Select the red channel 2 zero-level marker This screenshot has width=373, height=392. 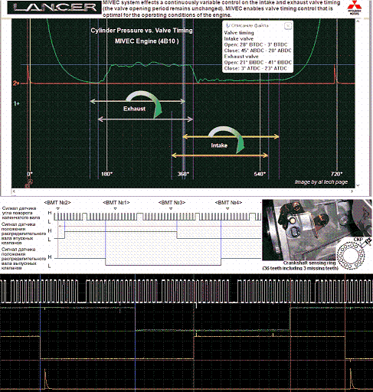click(16, 83)
